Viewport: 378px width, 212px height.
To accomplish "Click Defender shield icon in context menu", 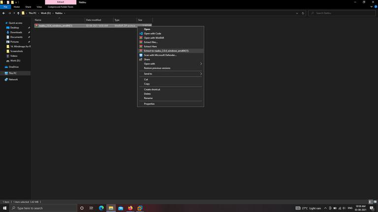I will pos(141,55).
